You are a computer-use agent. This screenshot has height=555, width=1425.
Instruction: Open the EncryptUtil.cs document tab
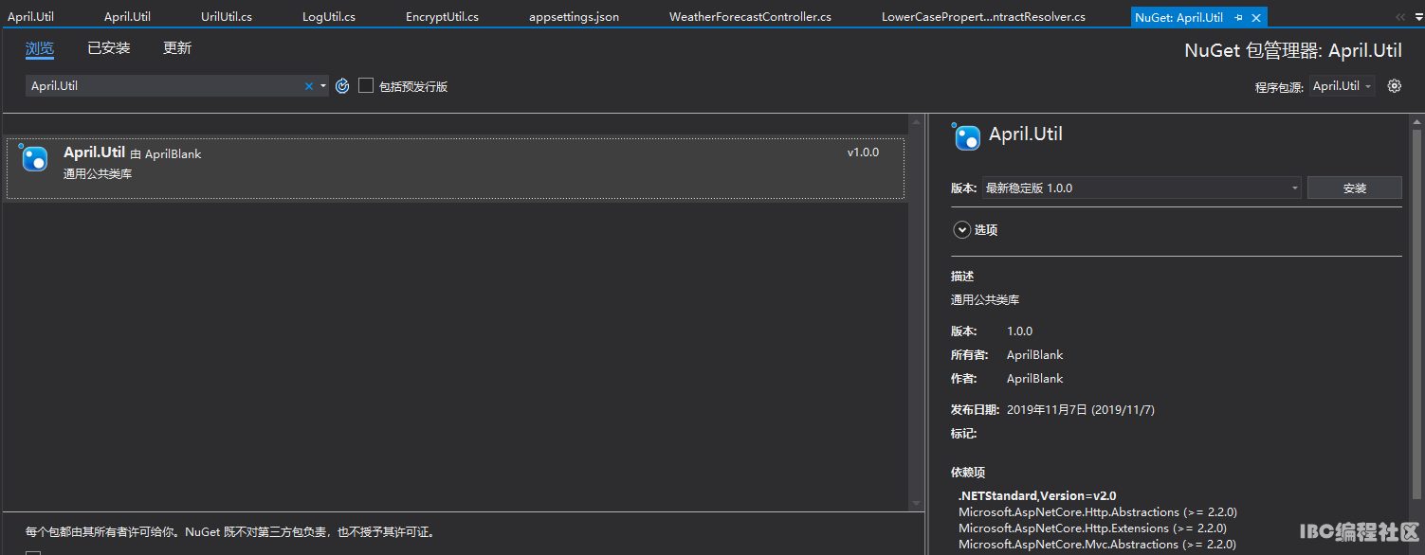[442, 17]
